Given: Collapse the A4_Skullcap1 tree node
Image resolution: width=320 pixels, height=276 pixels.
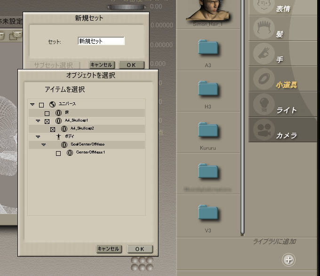Looking at the screenshot, I should (38, 121).
